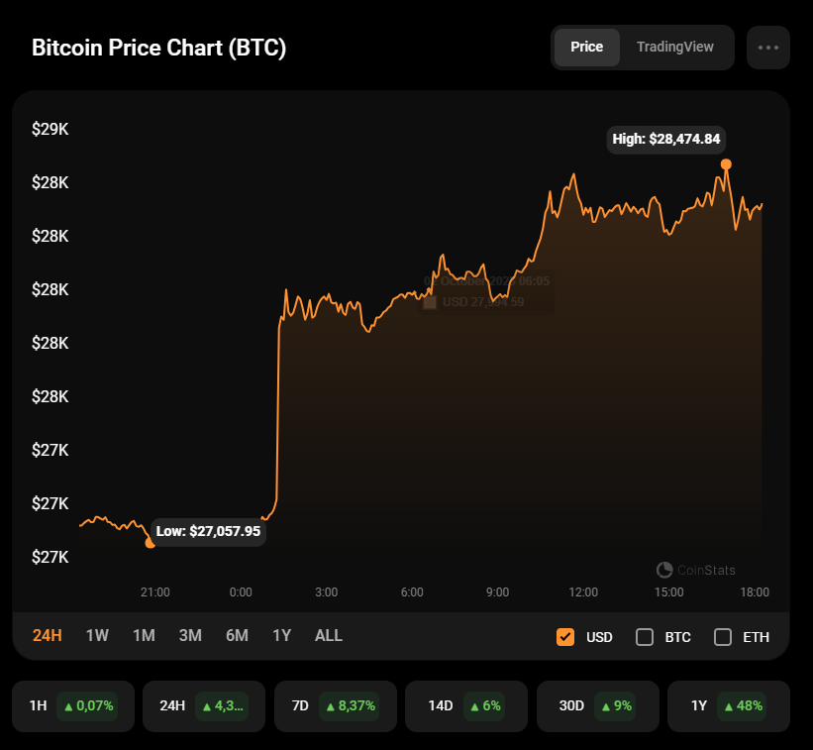The height and width of the screenshot is (750, 813).
Task: Show ALL time price history
Action: pyautogui.click(x=329, y=636)
